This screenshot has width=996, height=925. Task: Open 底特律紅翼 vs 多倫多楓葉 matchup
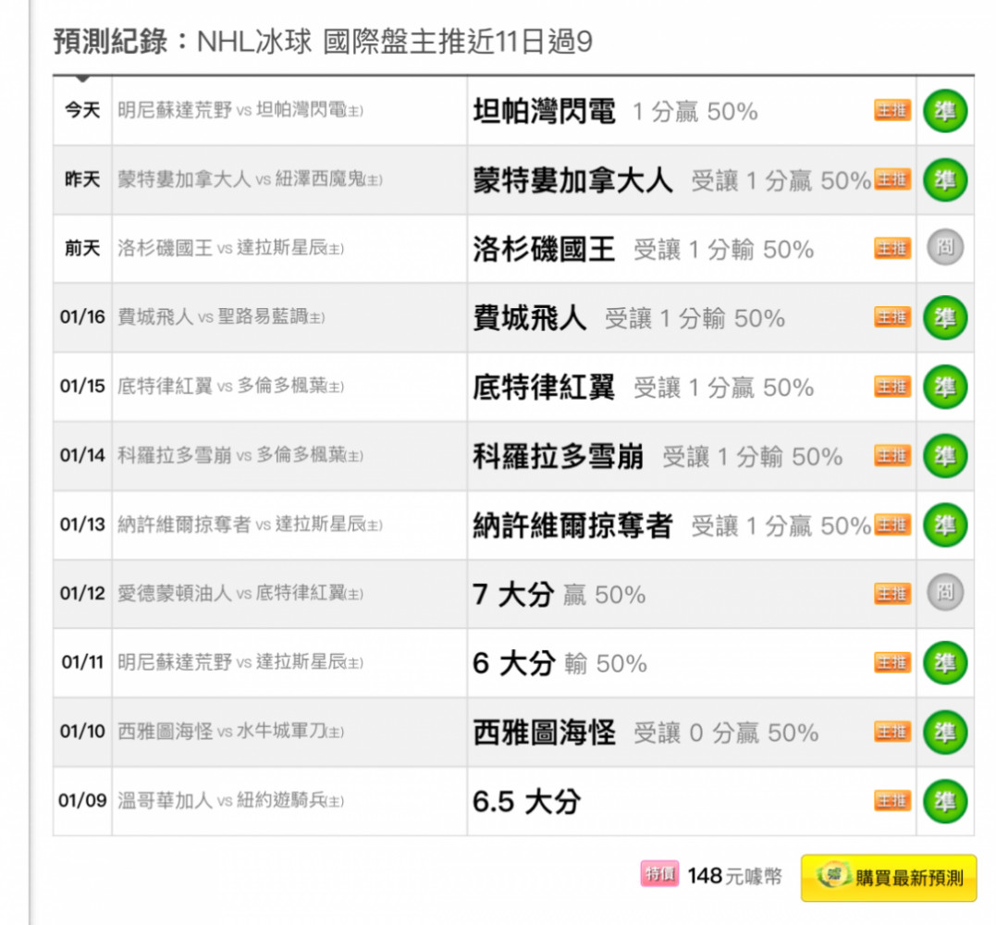231,387
